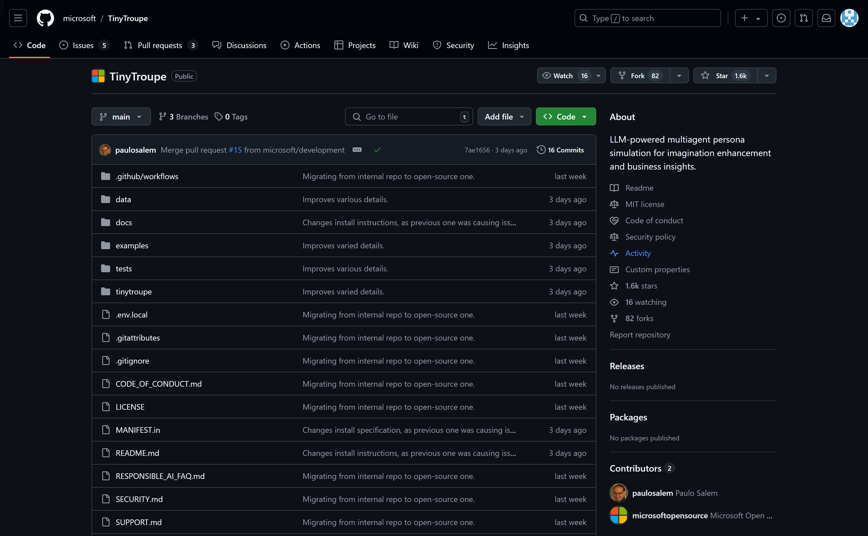868x536 pixels.
Task: Expand the Fork options dropdown arrow
Action: coord(679,76)
